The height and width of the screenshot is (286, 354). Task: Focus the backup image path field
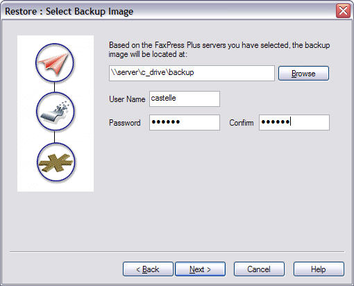pos(192,73)
